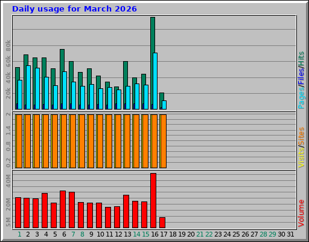Click day label 4 on the x-axis
Screen dimensions: 309x242
(46, 234)
